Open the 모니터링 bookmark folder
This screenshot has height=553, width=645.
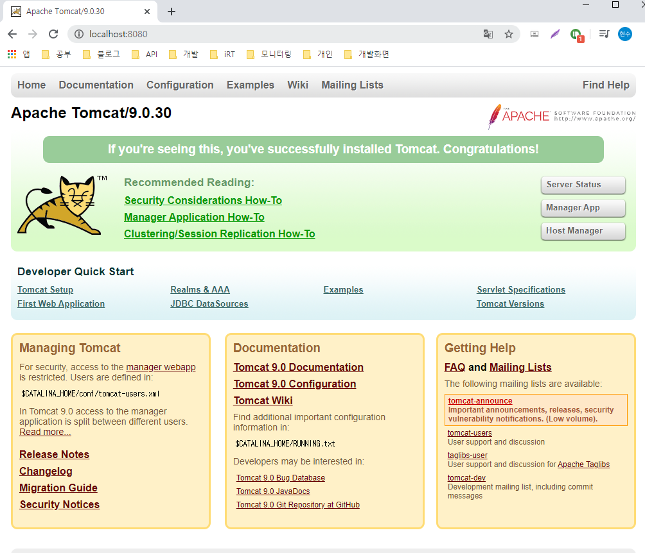[x=269, y=55]
